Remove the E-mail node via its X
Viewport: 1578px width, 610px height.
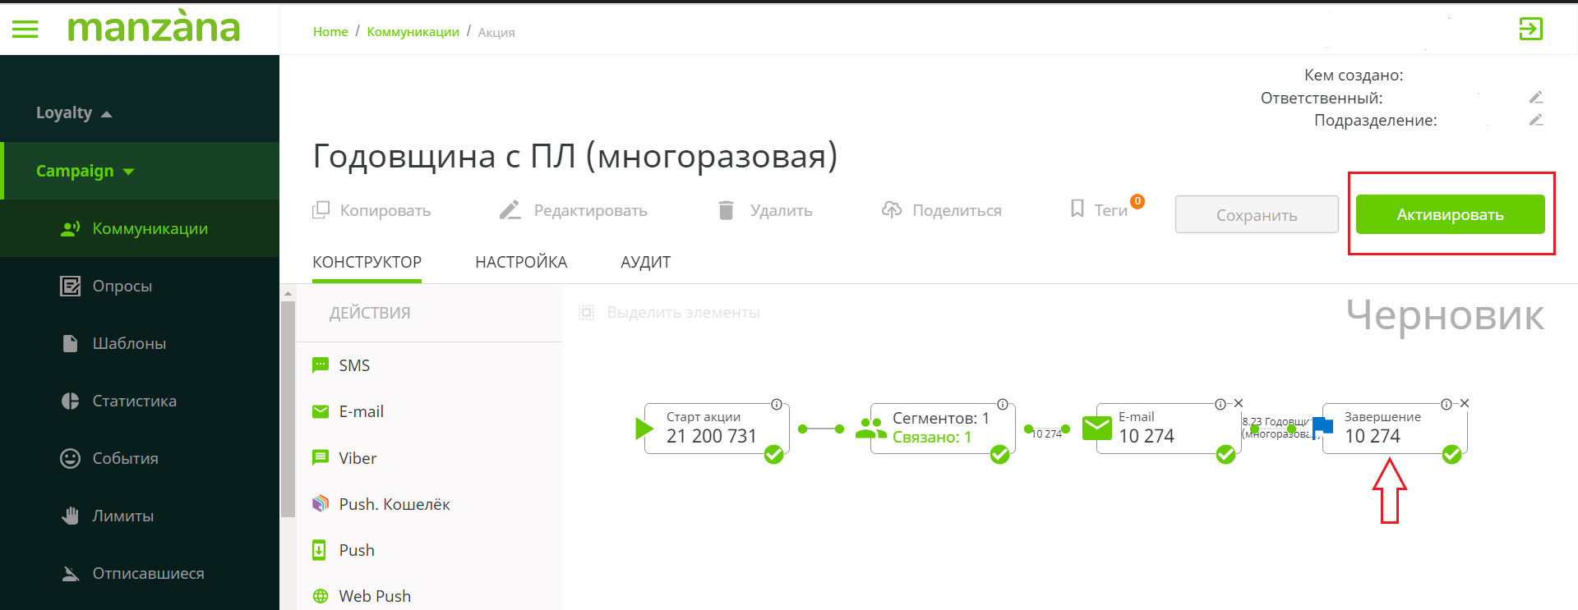click(x=1239, y=403)
